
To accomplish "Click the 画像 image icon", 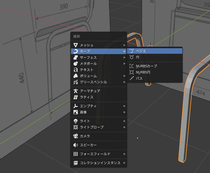I will pyautogui.click(x=76, y=112).
